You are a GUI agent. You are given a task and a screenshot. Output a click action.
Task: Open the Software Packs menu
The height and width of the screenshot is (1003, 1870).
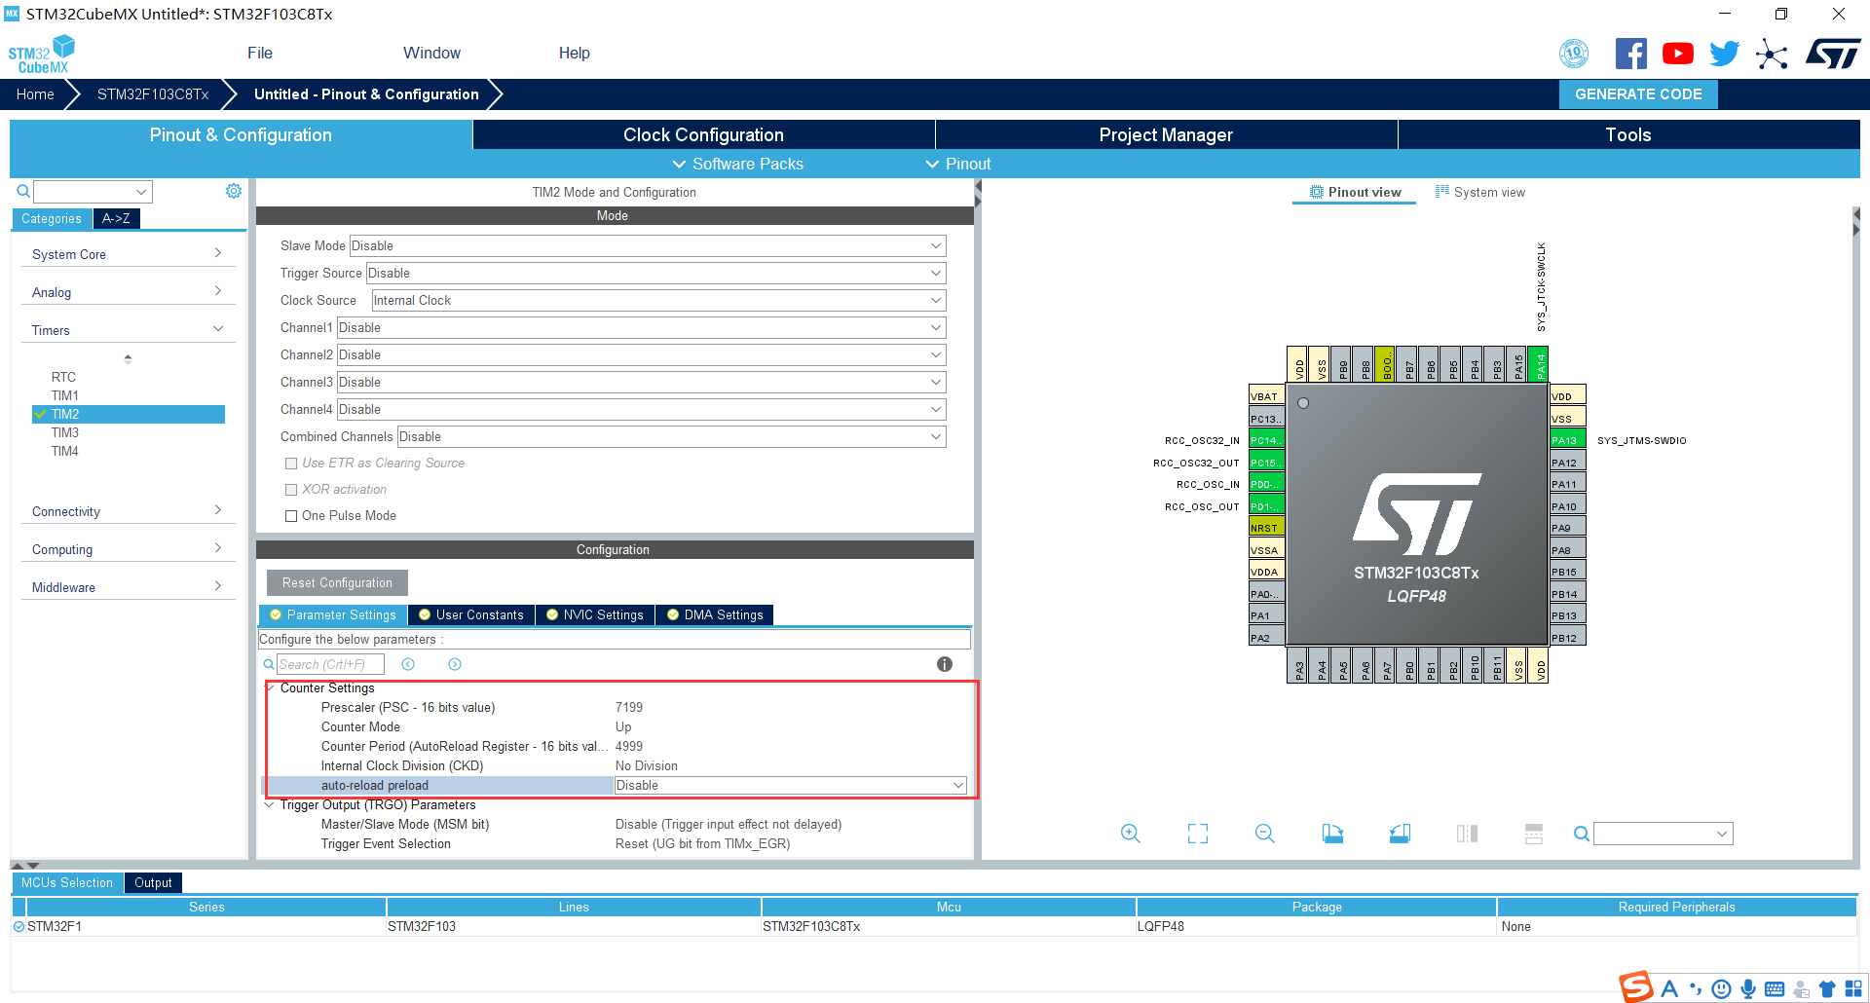point(738,165)
